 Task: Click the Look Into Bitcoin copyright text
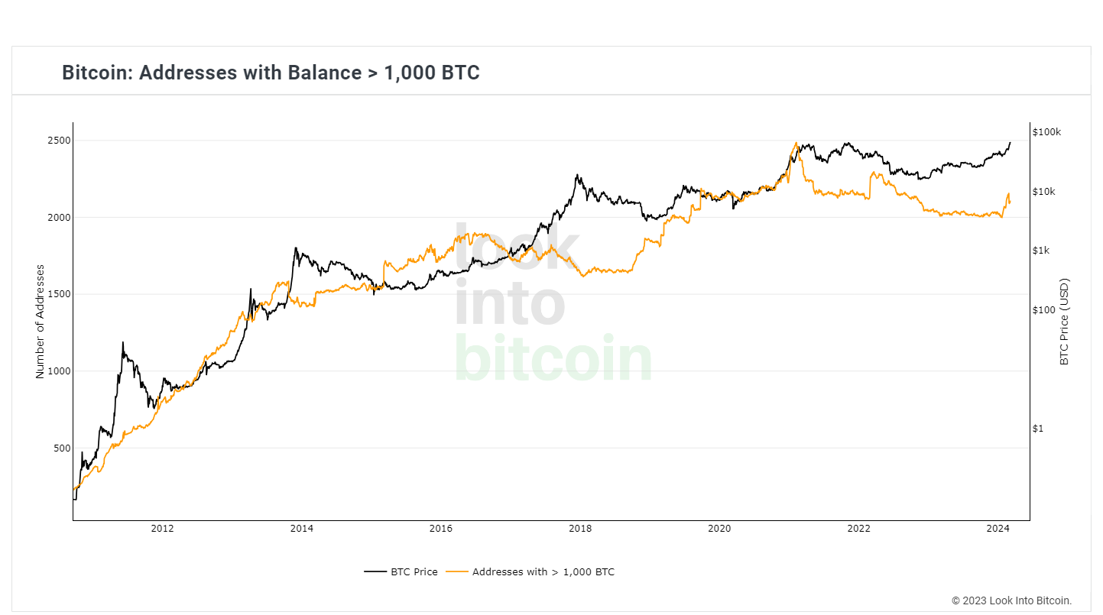click(1011, 600)
